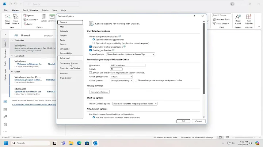263x147 pixels.
Task: Check Never change message background color
Action: (136, 80)
